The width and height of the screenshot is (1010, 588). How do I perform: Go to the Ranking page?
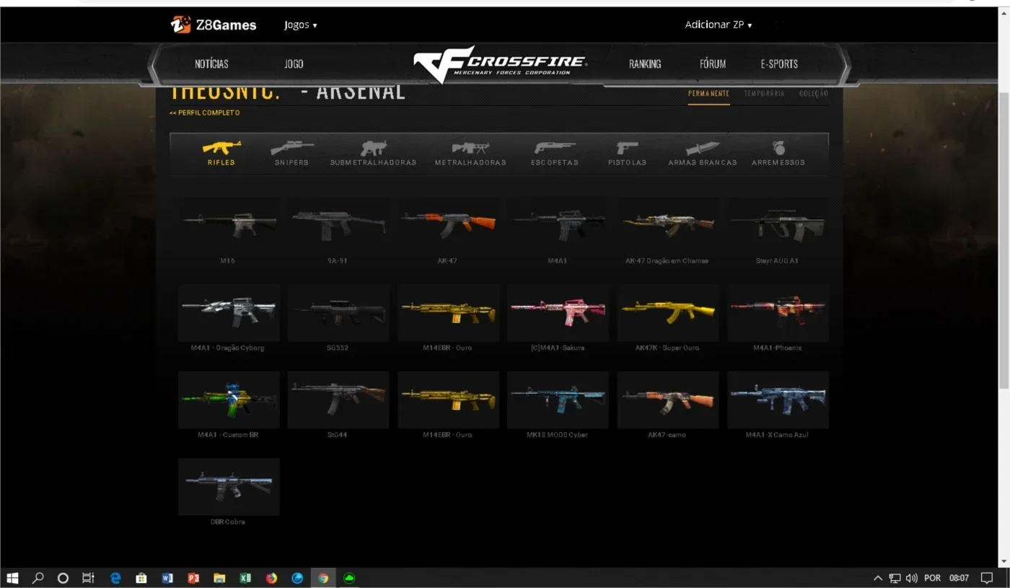(645, 63)
